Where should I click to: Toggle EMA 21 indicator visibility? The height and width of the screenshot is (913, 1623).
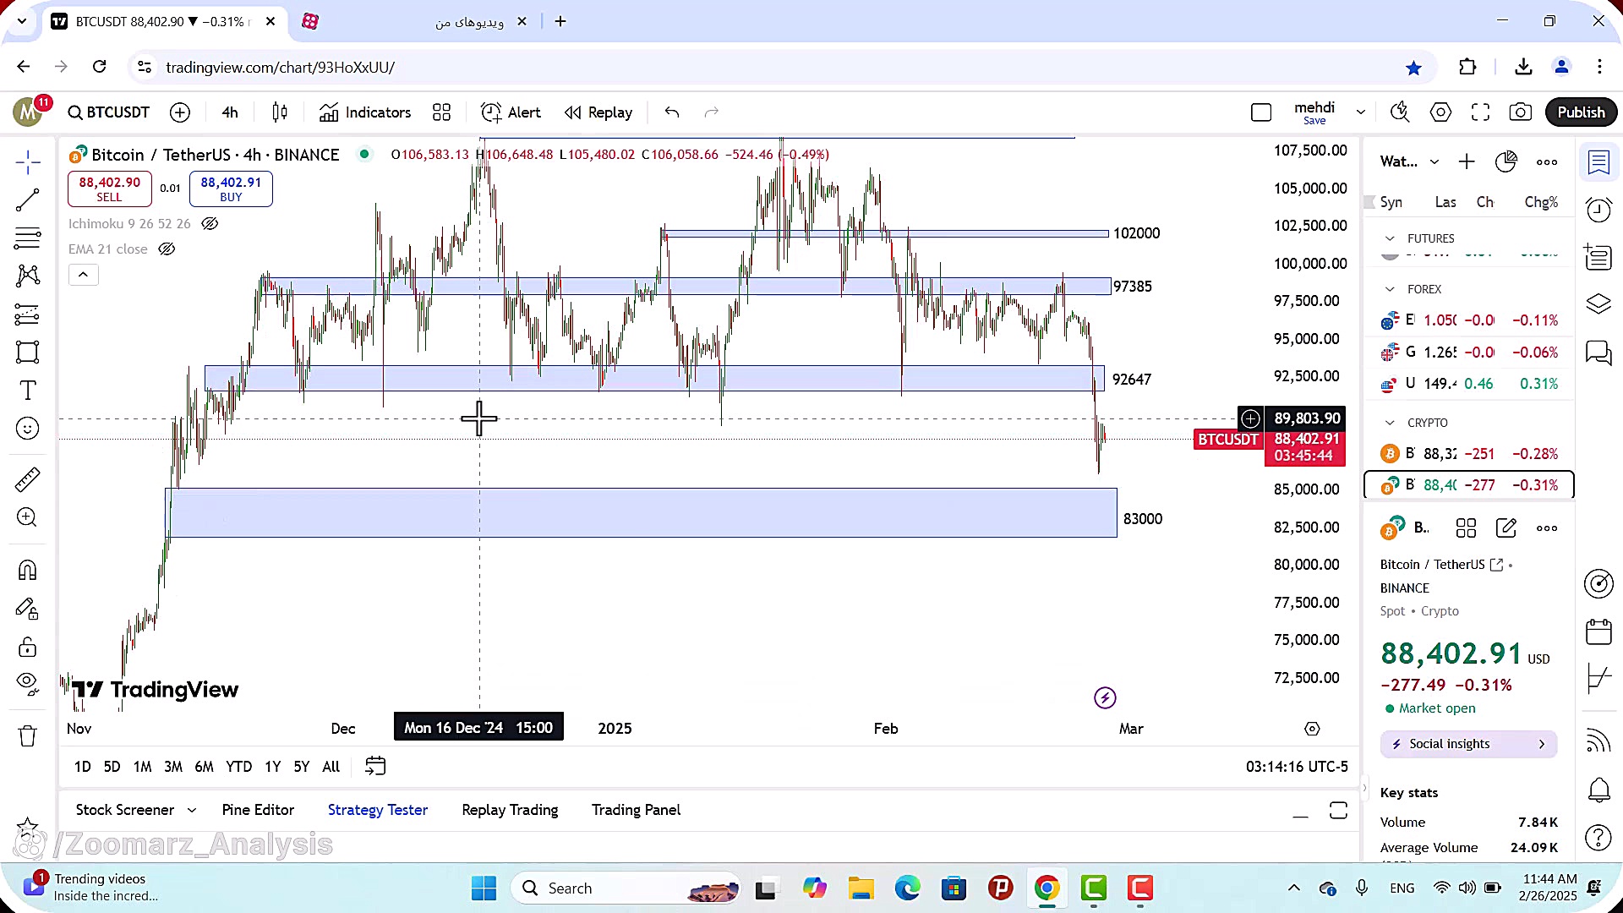pos(167,249)
